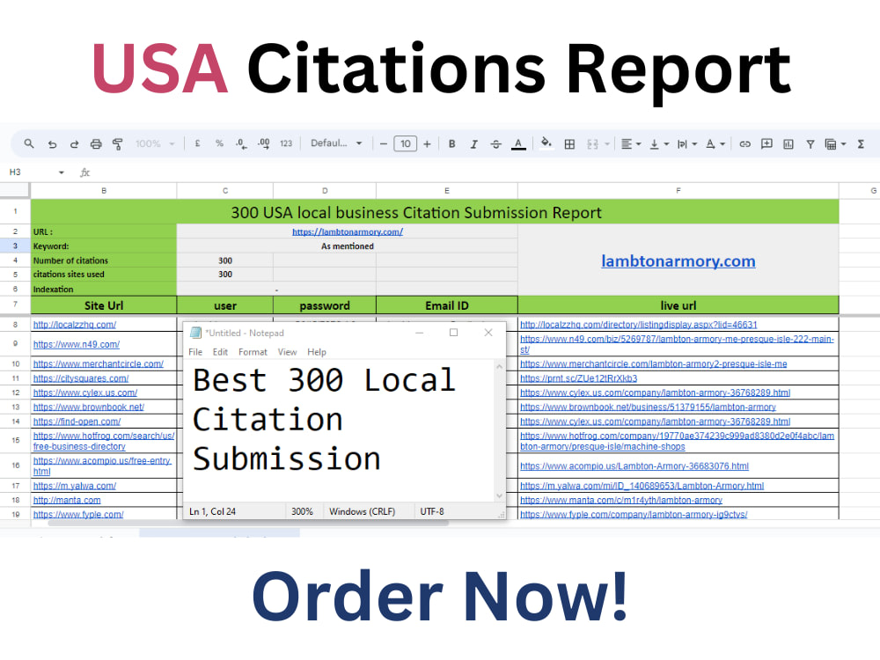The width and height of the screenshot is (880, 660).
Task: Select the 'Email ID' header cell
Action: point(447,305)
